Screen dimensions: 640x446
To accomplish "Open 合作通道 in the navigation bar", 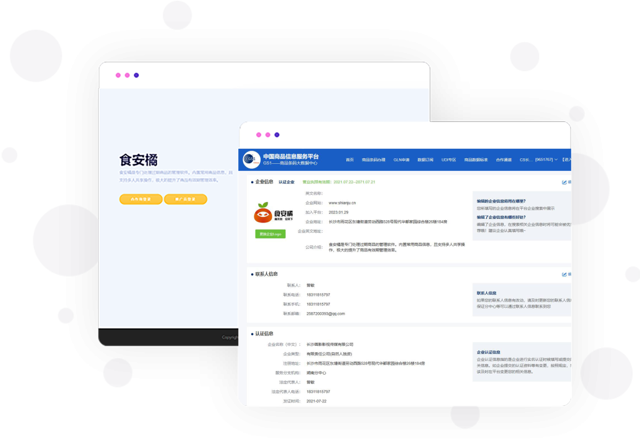I will click(x=504, y=160).
